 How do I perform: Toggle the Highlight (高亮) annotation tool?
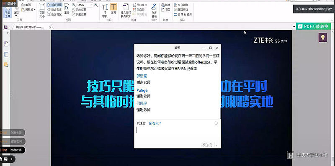point(113,9)
